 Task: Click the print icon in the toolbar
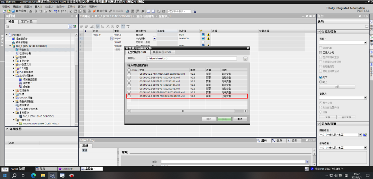pyautogui.click(x=31, y=11)
